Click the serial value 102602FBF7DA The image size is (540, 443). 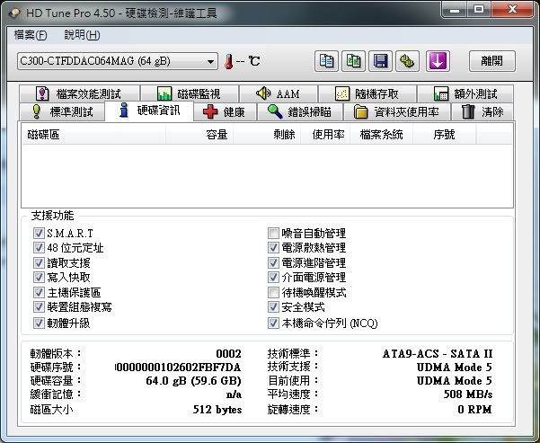pos(178,368)
